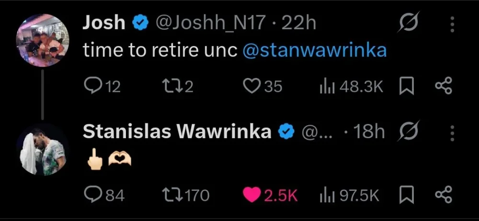Bookmark Josh's tweet
479x221 pixels.
(407, 87)
